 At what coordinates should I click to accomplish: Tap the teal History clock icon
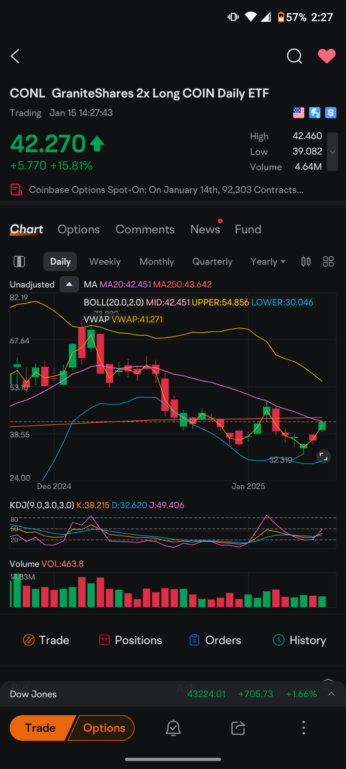click(278, 640)
